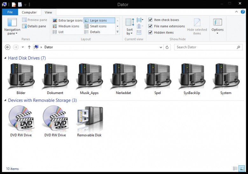Toggle the Details pane
The height and width of the screenshot is (174, 248).
[34, 26]
